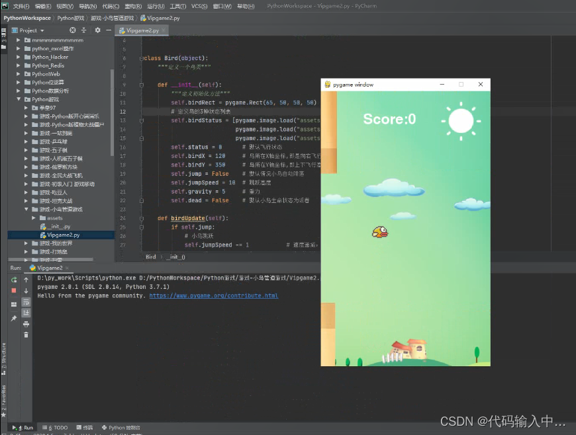Open the Python 控制台 tool window
The height and width of the screenshot is (435, 576).
pos(121,428)
